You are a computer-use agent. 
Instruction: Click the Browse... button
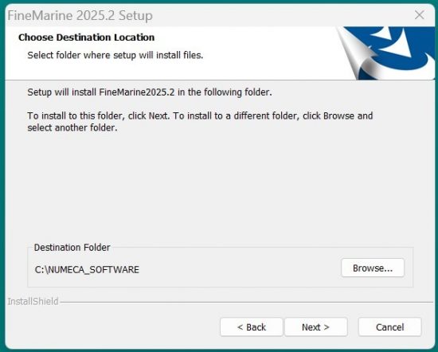[x=373, y=268]
